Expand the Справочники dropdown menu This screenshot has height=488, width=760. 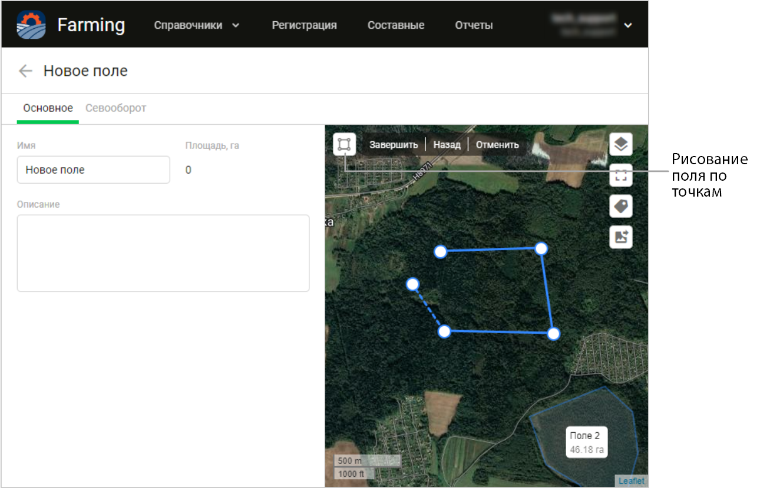pos(197,25)
